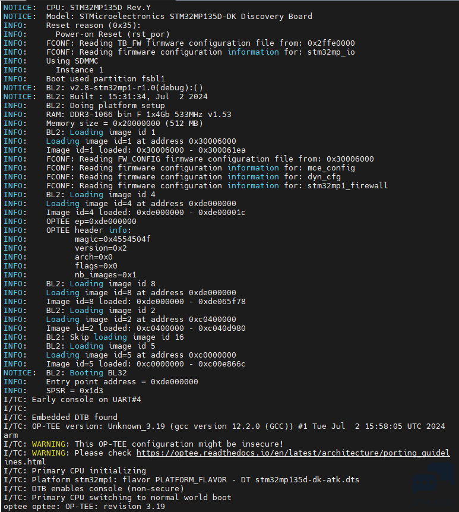459x512 pixels.
Task: Click the RAM: DDR3-1066 bin F line
Action: [x=117, y=115]
